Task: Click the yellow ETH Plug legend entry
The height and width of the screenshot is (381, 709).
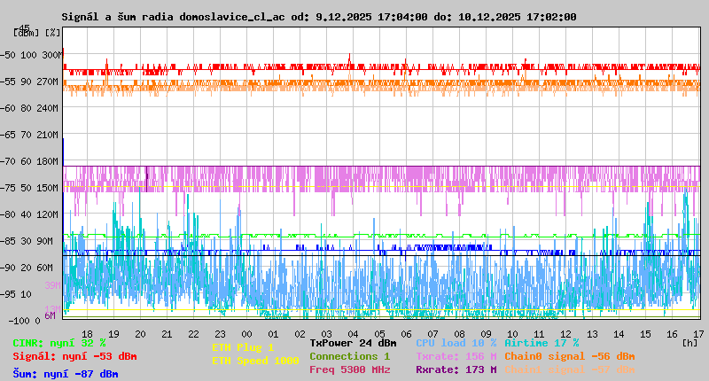Action: tap(243, 347)
